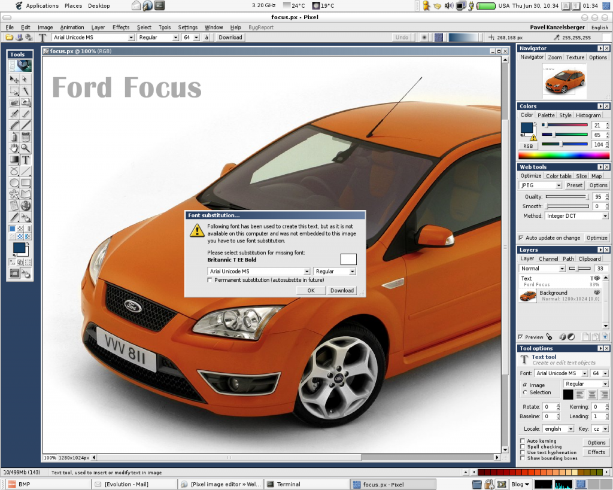This screenshot has width=613, height=490.
Task: Select the globe web tool
Action: click(26, 206)
